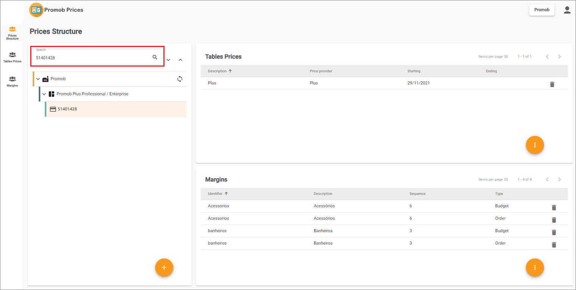Click Margins items per page 30
The width and height of the screenshot is (576, 290).
coord(493,179)
